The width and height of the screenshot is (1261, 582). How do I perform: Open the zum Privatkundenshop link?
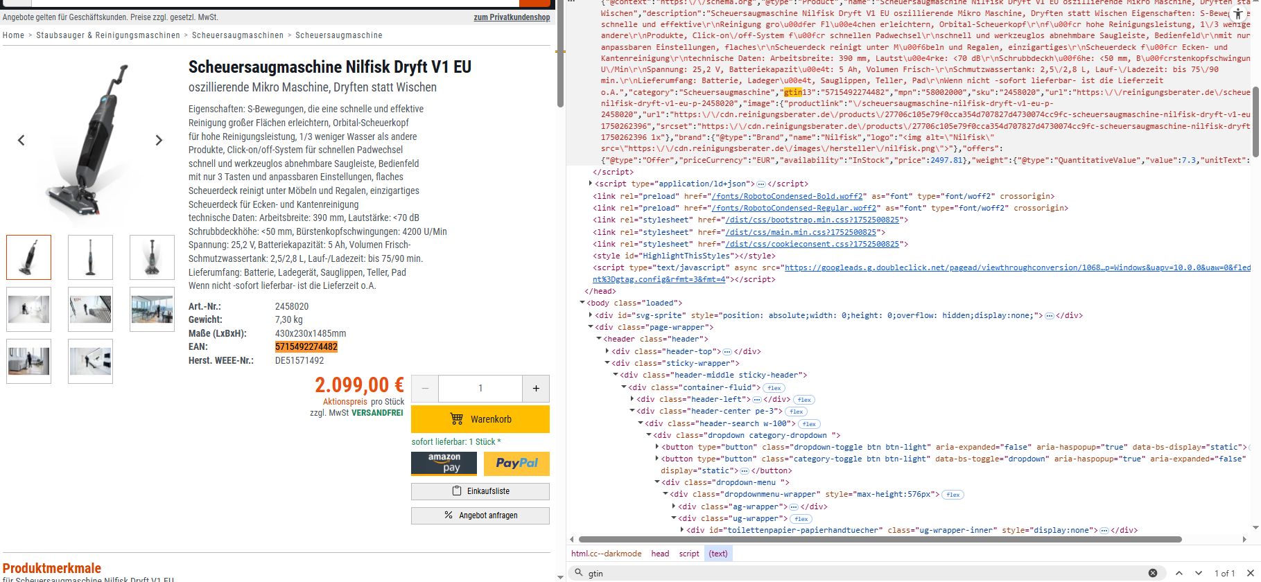tap(512, 17)
